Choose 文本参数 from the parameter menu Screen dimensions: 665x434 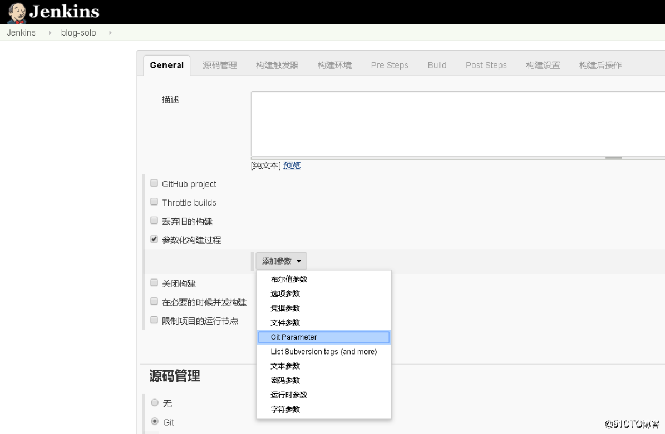323,366
